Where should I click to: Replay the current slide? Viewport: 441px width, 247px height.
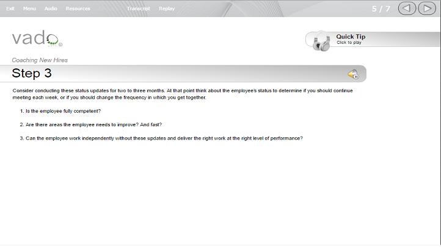click(167, 9)
